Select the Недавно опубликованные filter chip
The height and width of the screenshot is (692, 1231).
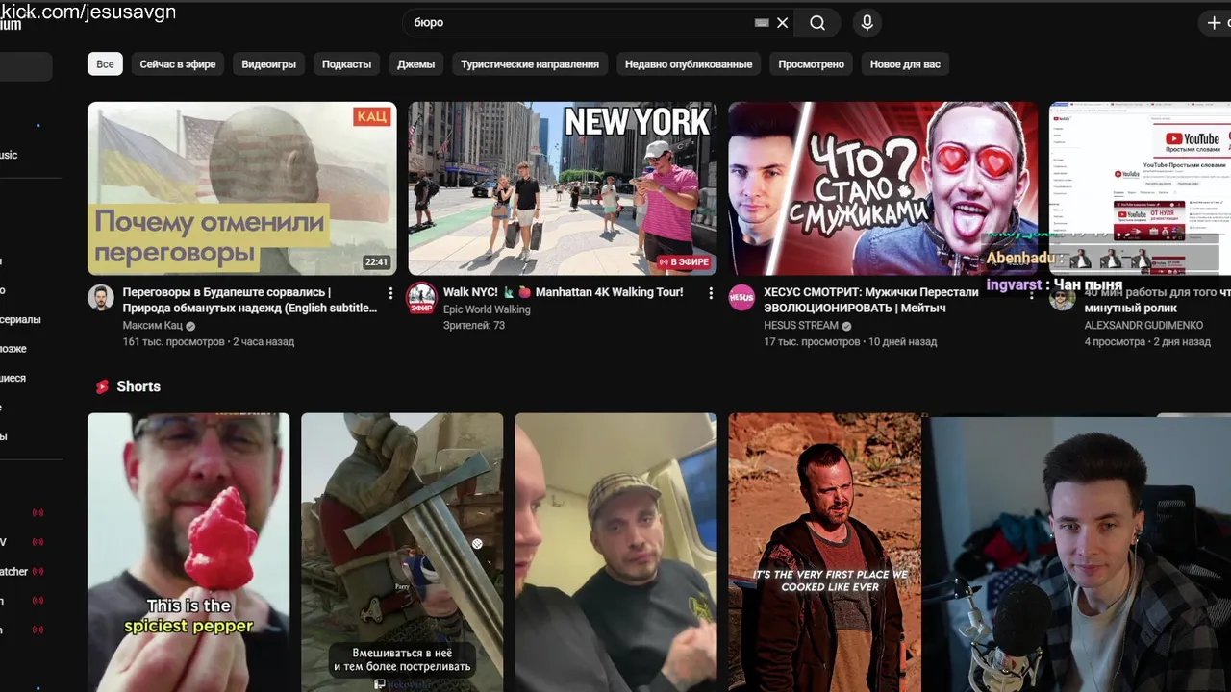point(689,64)
